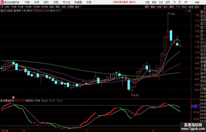The width and height of the screenshot is (206, 132).
Task: Select the 月线 period tab
Action: tap(63, 7)
